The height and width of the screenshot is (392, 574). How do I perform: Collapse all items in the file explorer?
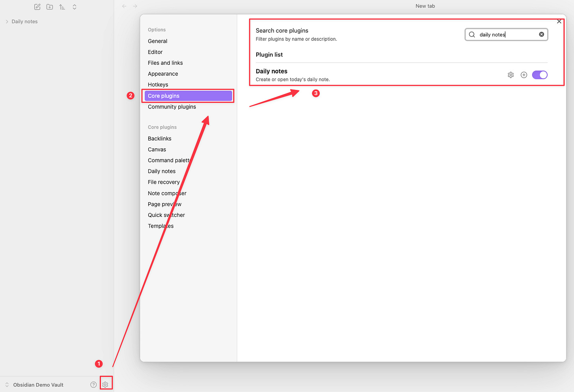click(x=75, y=7)
